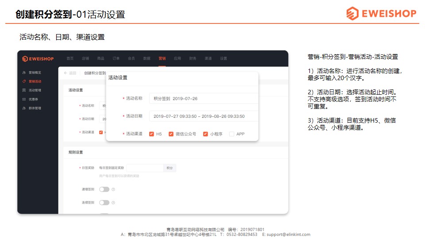The width and height of the screenshot is (425, 239).
Task: Go to 优惠券 in the sidebar
Action: click(x=33, y=99)
